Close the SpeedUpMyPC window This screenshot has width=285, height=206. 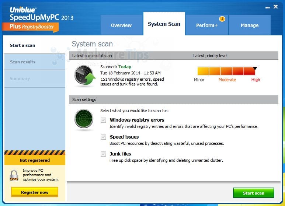coord(276,7)
